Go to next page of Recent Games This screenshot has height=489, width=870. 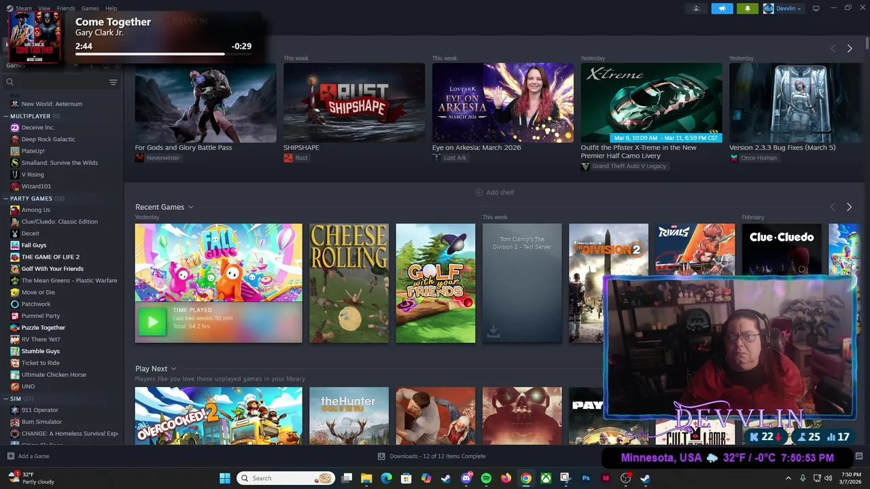pos(849,207)
